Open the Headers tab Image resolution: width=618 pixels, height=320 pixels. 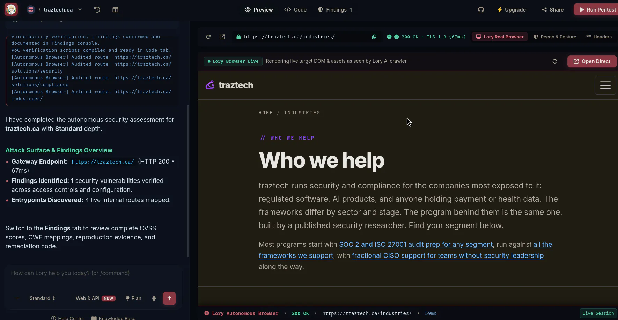point(599,37)
